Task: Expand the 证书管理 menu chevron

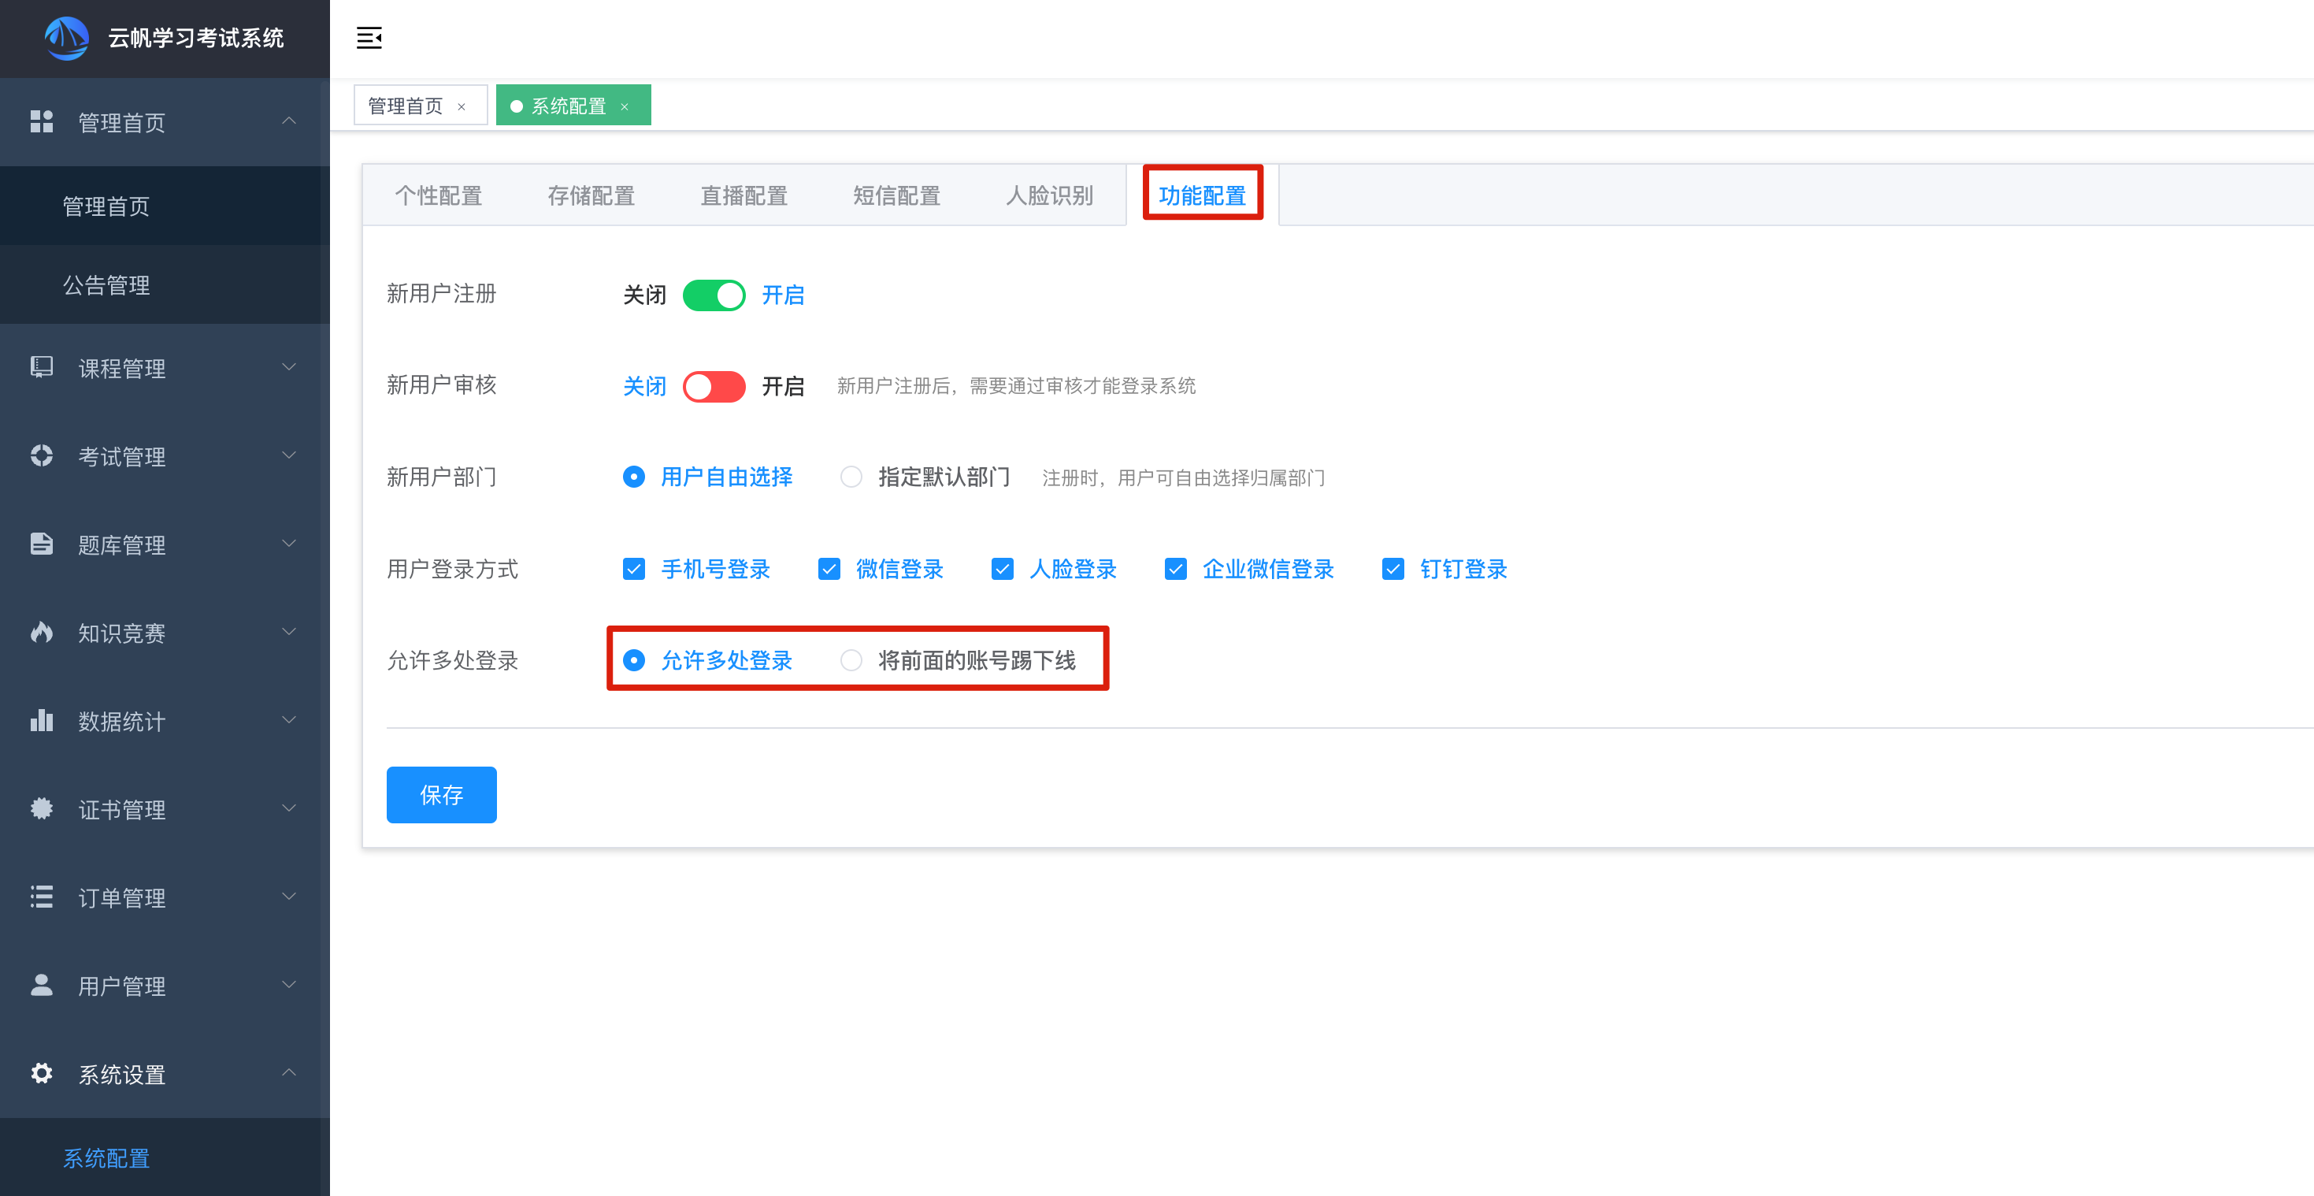Action: click(x=289, y=808)
